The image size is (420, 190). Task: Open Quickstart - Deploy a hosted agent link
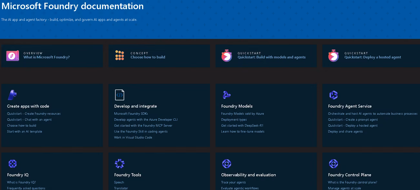[353, 126]
